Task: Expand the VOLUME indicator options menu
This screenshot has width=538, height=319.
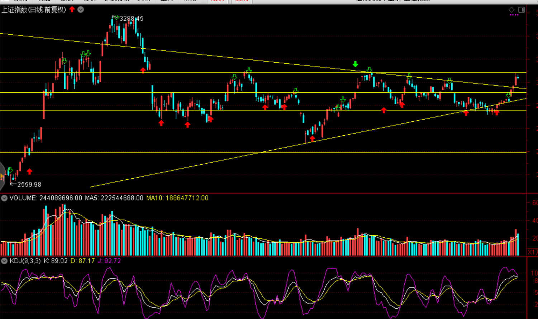Action: pyautogui.click(x=4, y=198)
